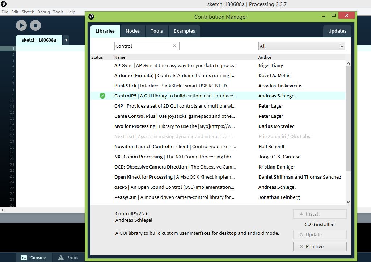Image resolution: width=371 pixels, height=262 pixels.
Task: Stop the sketch with the stop button
Action: point(35,25)
